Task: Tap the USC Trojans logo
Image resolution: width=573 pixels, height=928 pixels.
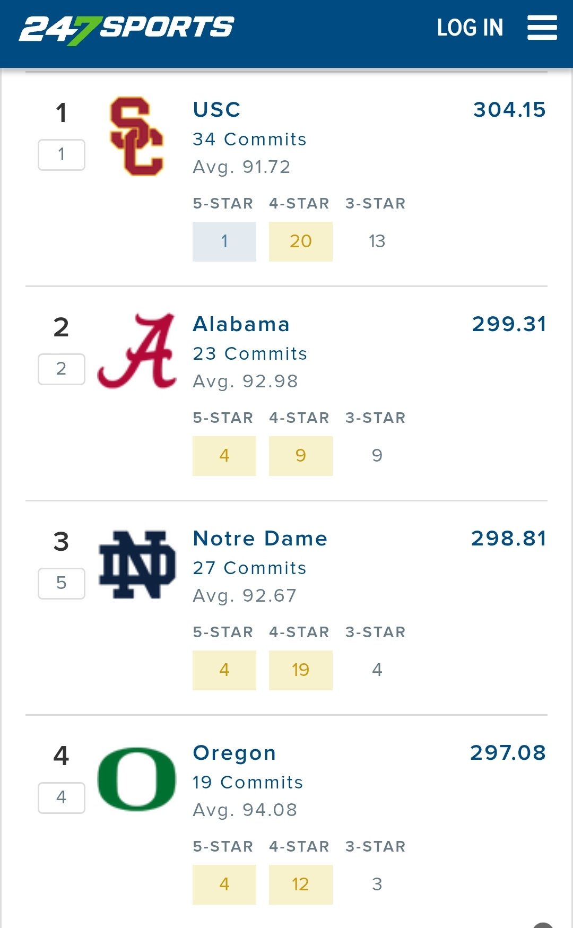Action: 136,136
